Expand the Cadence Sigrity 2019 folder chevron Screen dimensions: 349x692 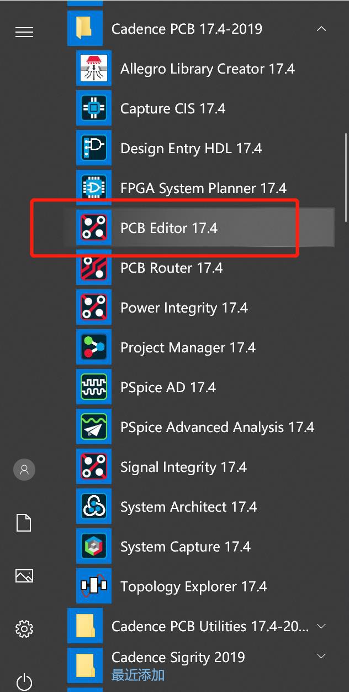321,657
